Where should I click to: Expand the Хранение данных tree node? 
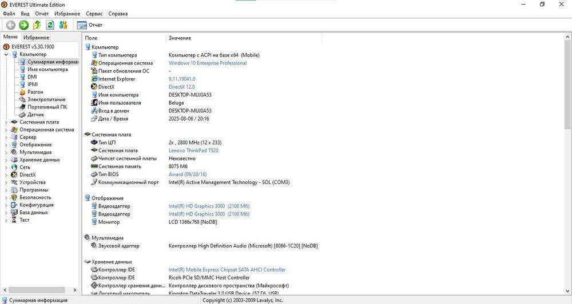coord(6,160)
